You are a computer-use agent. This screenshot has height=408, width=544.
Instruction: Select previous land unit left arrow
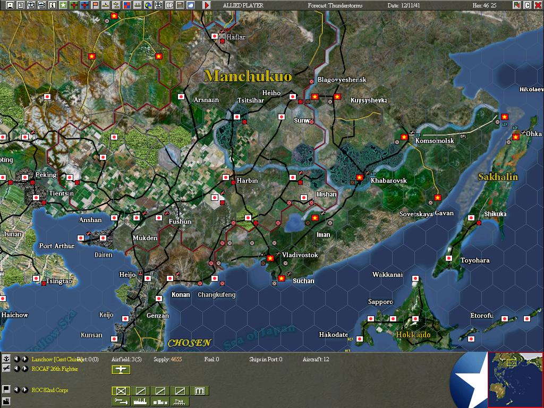click(16, 389)
